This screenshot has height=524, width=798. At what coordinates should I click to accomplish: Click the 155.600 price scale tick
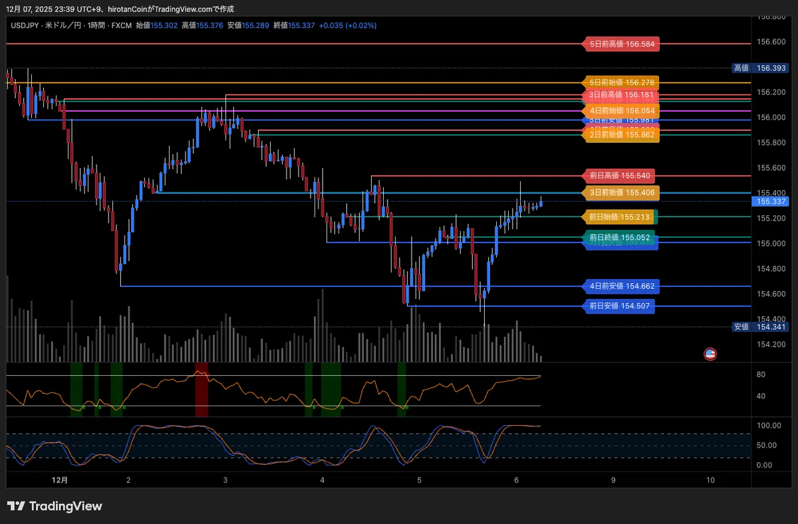770,168
